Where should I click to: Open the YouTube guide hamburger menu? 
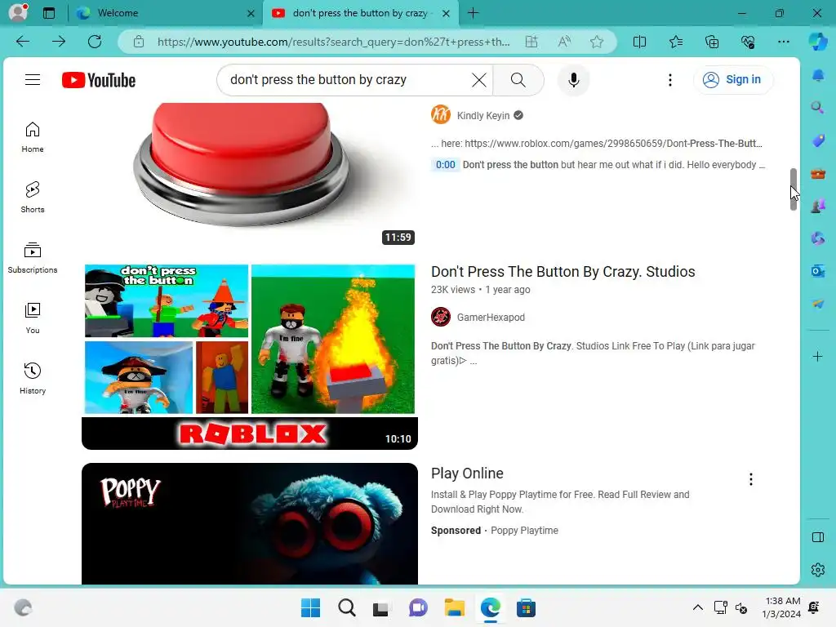33,80
